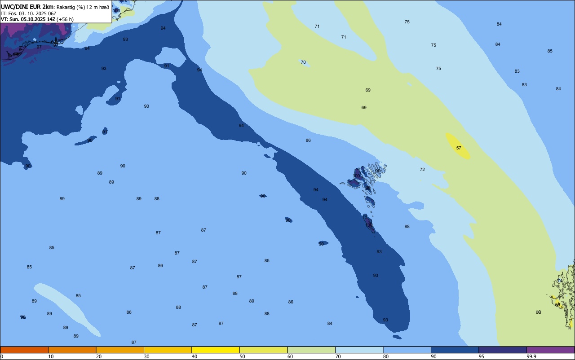Pick the 80–90 light blue legend swatch
The height and width of the screenshot is (360, 575).
click(407, 350)
